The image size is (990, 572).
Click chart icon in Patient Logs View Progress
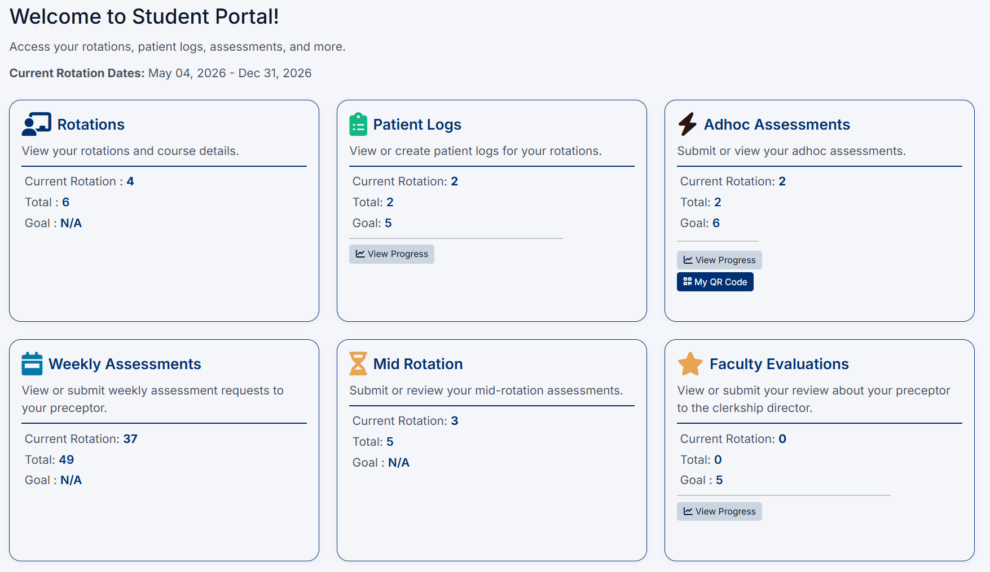[360, 254]
